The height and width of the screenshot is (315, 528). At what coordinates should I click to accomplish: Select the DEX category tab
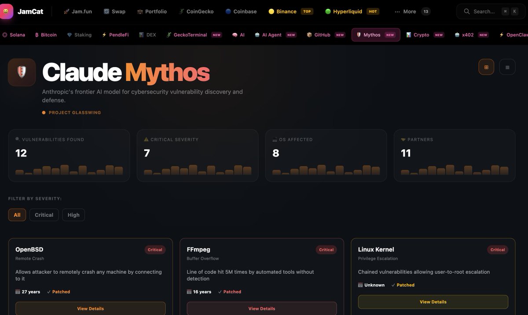point(147,35)
